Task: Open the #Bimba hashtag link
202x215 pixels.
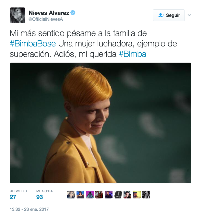Action: coord(133,54)
